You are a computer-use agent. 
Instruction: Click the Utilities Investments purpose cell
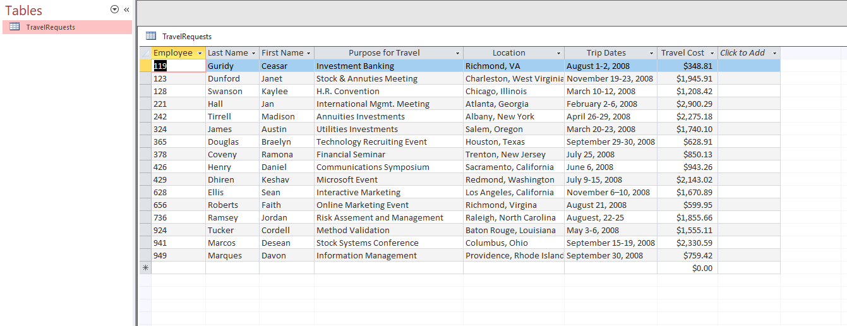tap(389, 129)
